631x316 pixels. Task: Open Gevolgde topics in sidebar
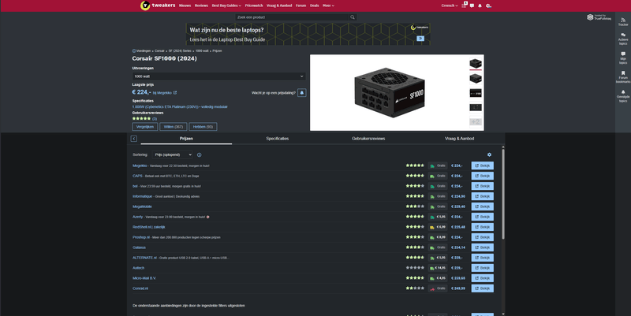(x=623, y=96)
